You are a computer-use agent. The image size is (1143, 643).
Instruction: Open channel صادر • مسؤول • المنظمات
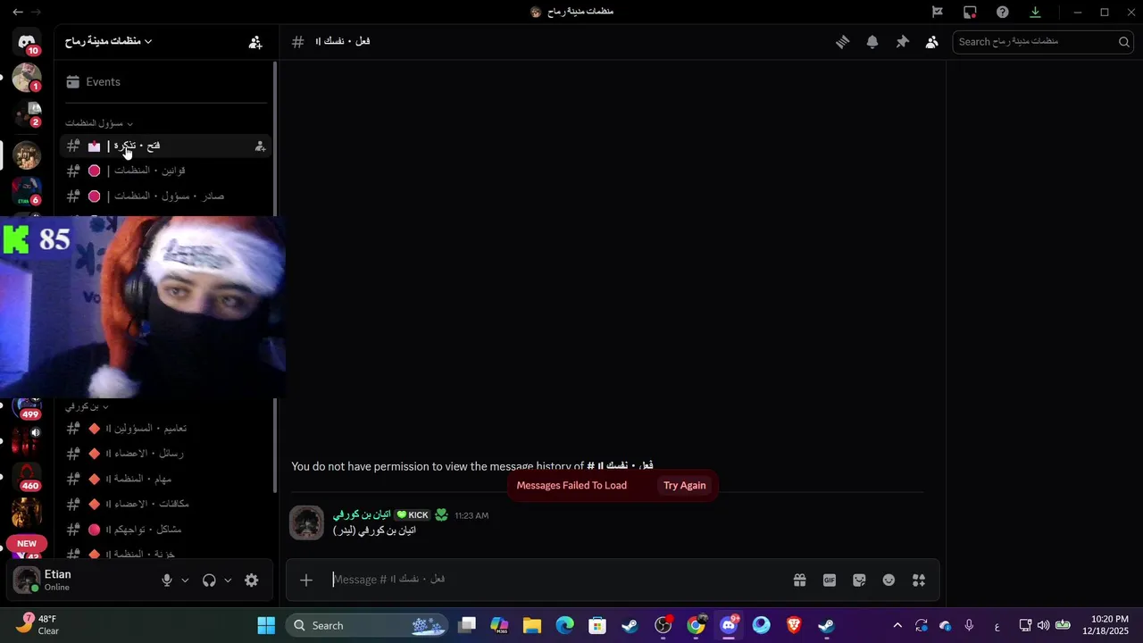[165, 196]
